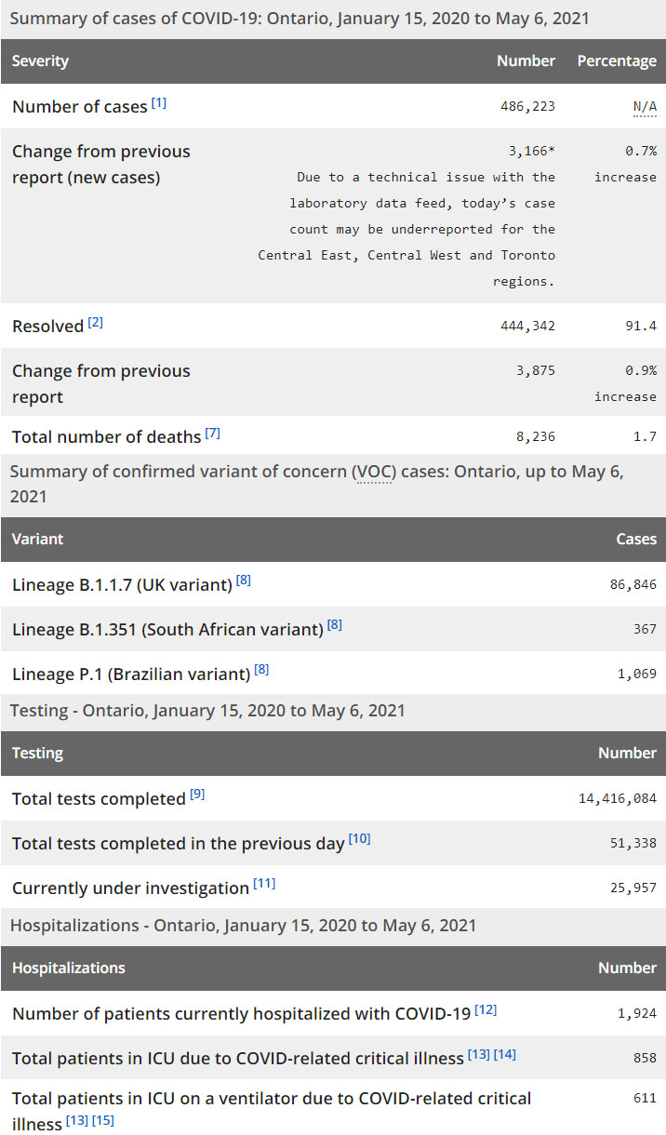Open footnote 8 for South African variant
Image resolution: width=666 pixels, height=1135 pixels.
point(335,625)
